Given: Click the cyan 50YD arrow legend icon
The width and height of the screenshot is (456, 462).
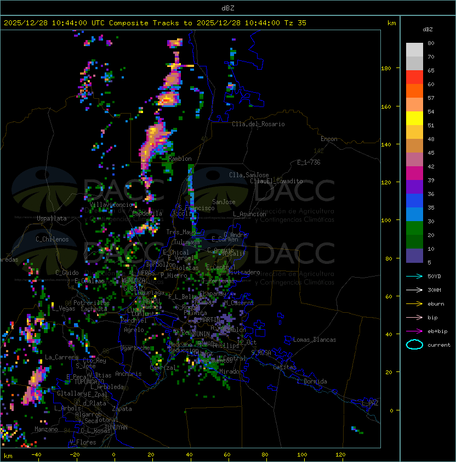Looking at the screenshot, I should click(414, 276).
